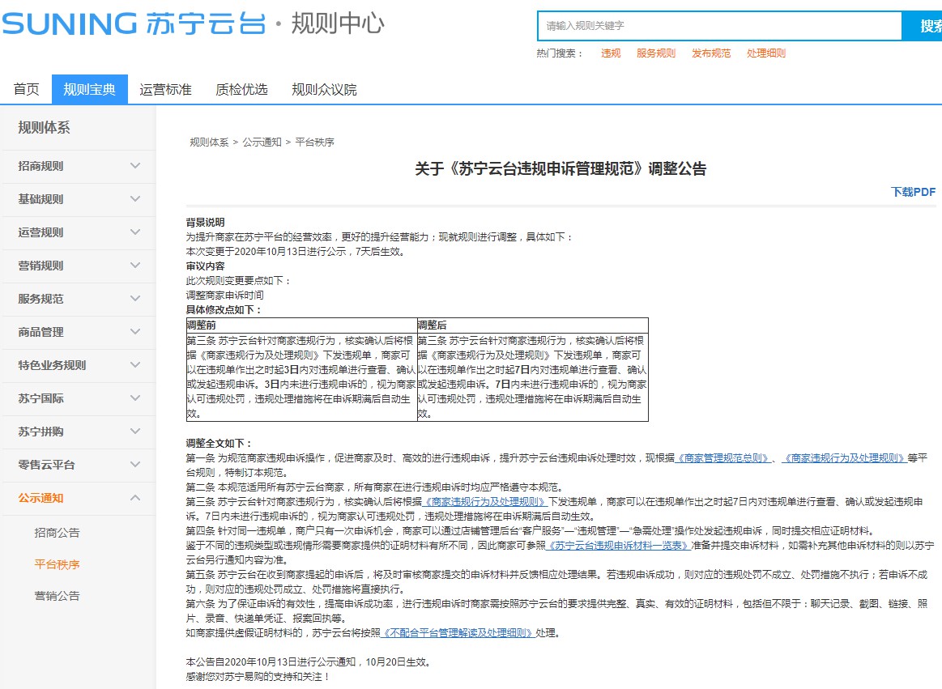The width and height of the screenshot is (942, 689).
Task: Open the 营销公告 submenu item
Action: click(57, 596)
